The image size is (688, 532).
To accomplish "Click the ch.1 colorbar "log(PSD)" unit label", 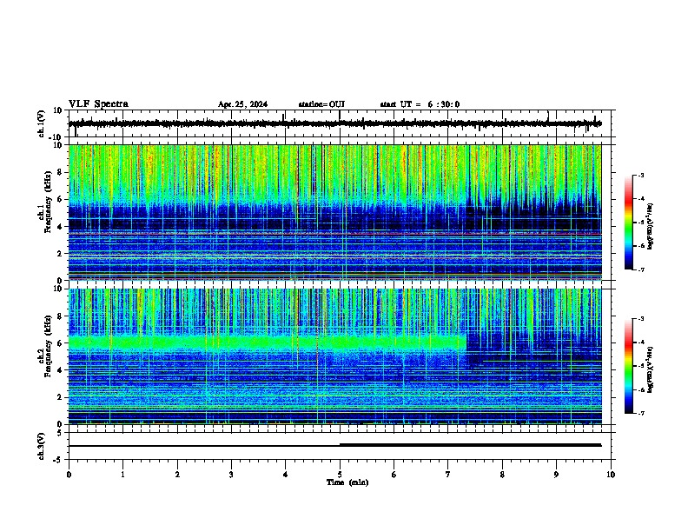I will point(651,227).
